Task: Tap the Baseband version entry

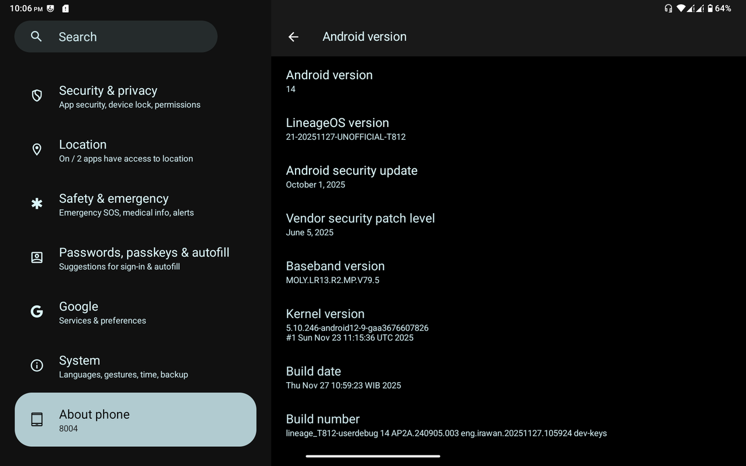Action: pyautogui.click(x=508, y=272)
